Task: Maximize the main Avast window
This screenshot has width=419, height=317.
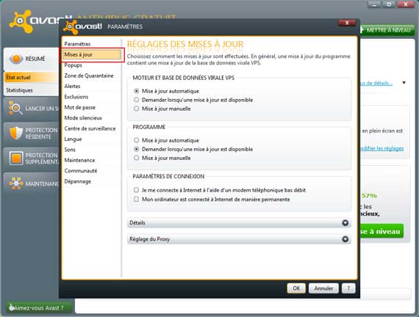Action: pos(389,4)
